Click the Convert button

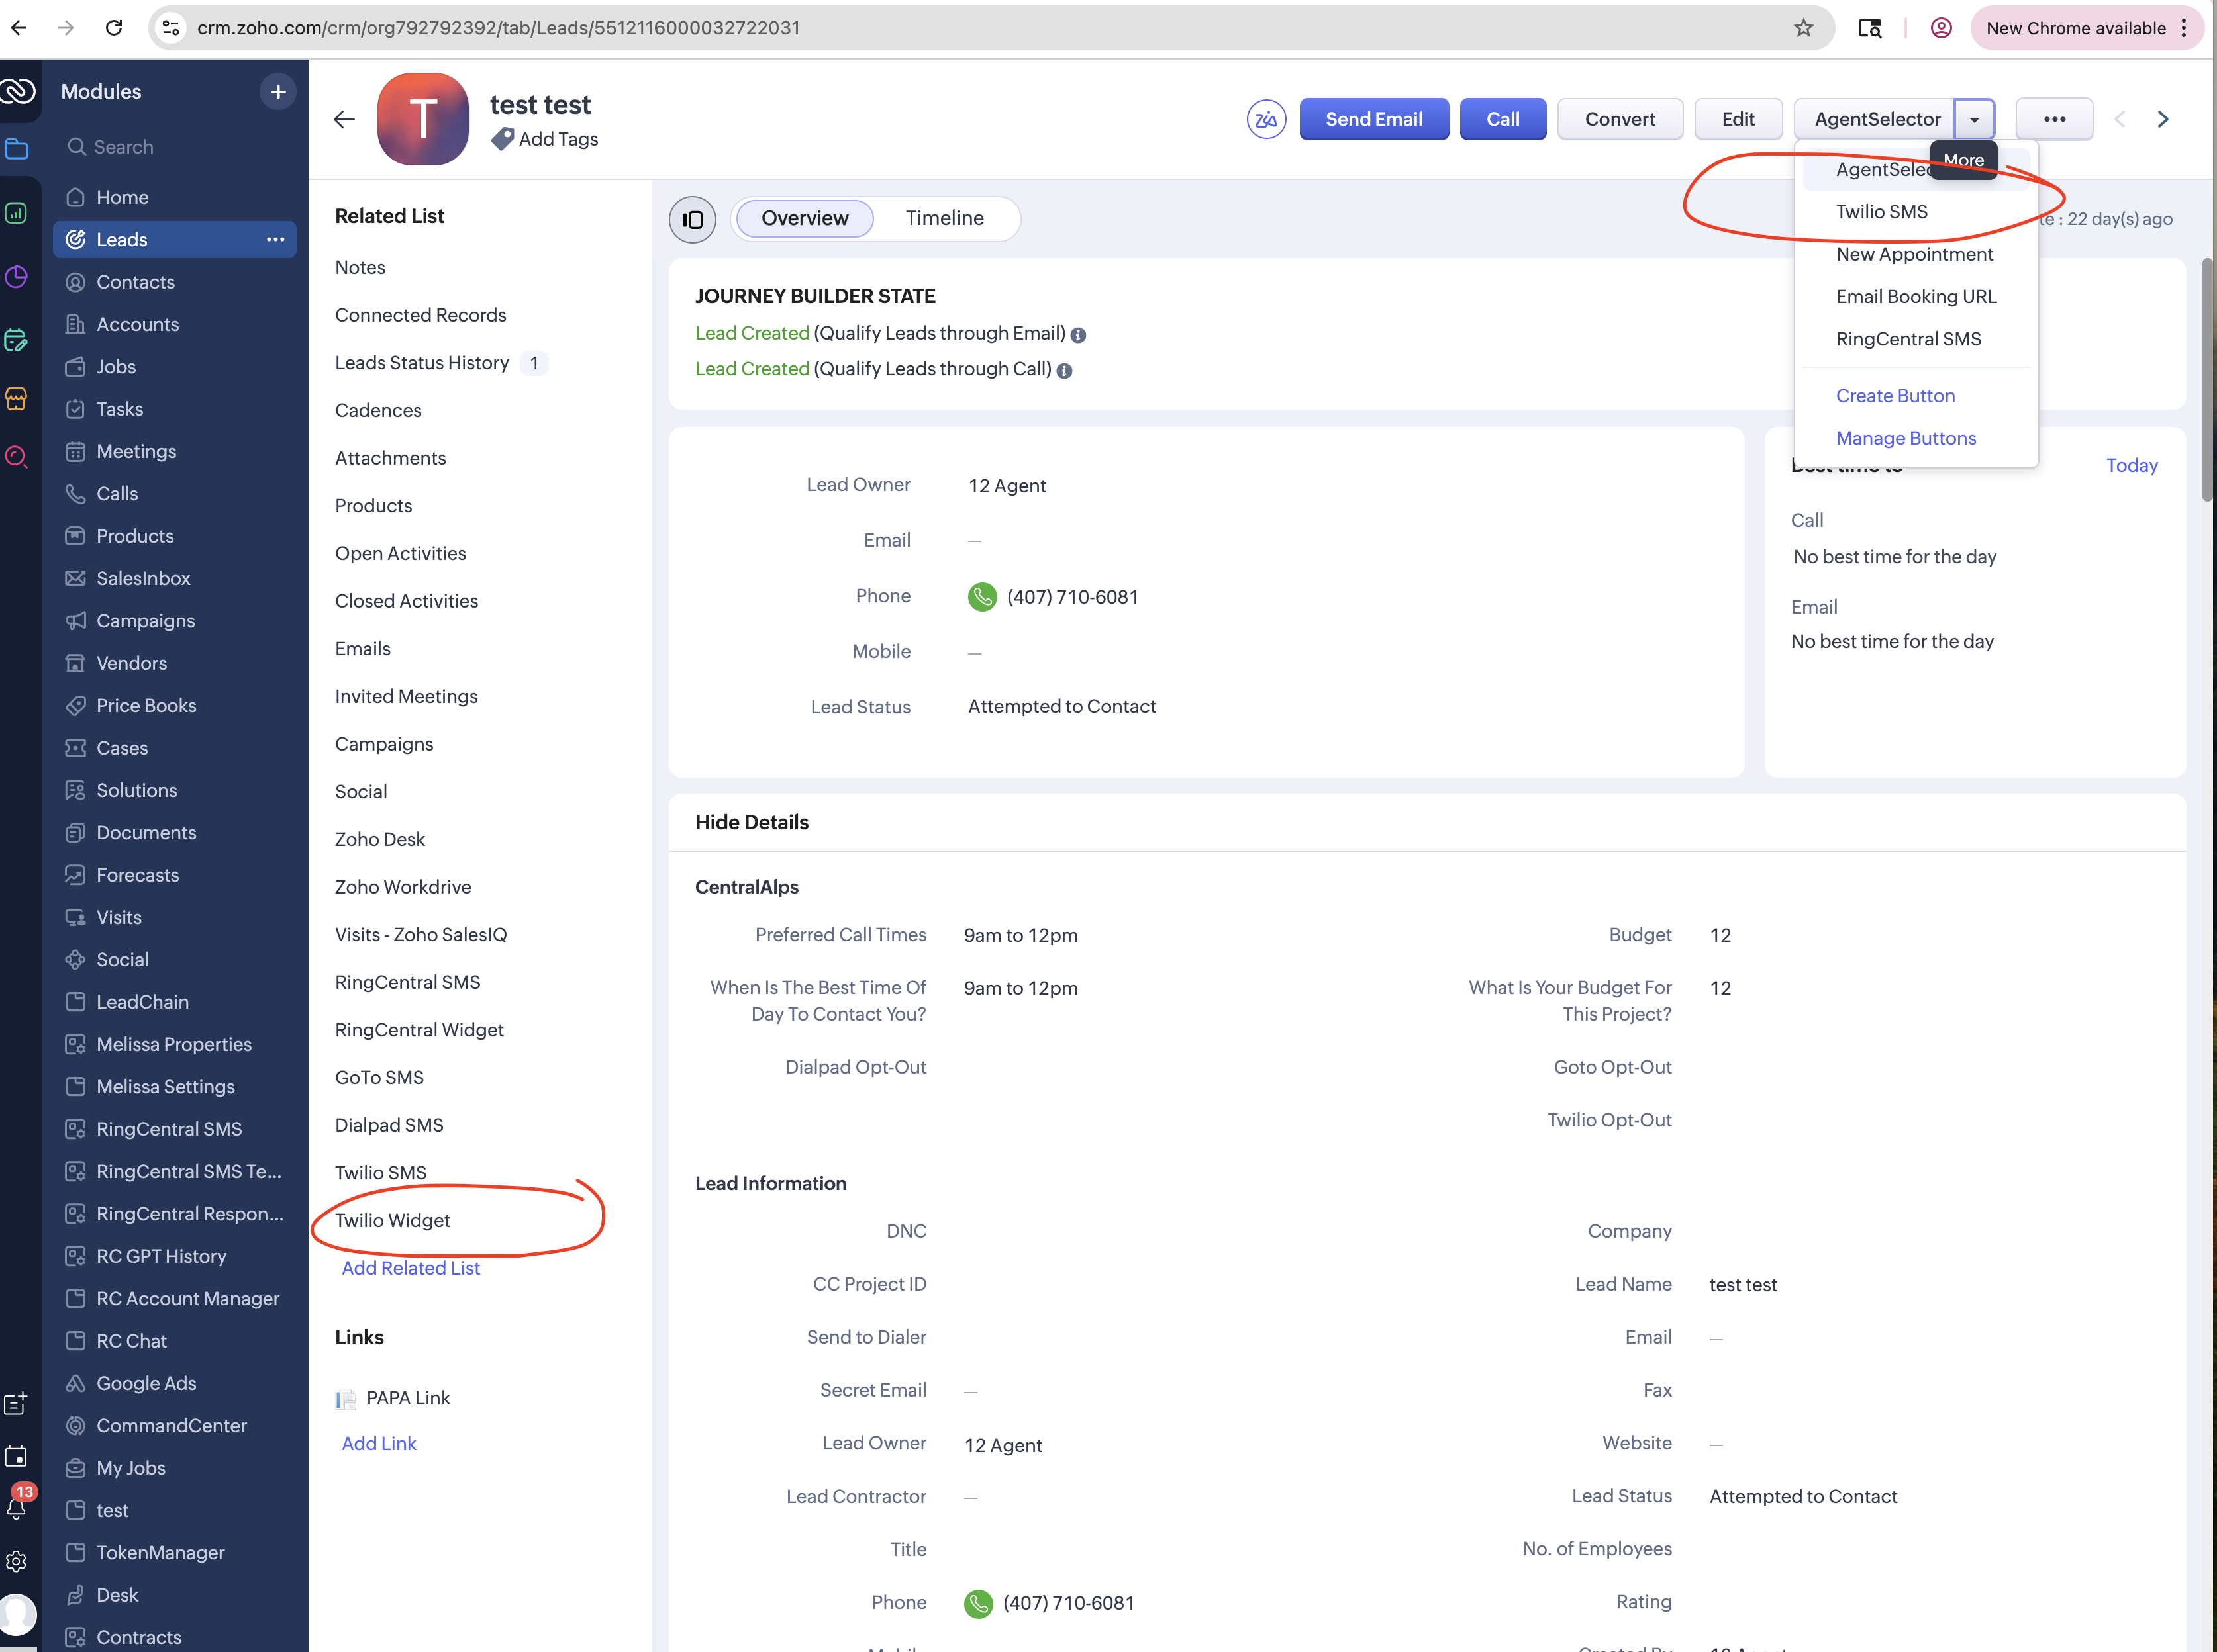click(x=1619, y=119)
